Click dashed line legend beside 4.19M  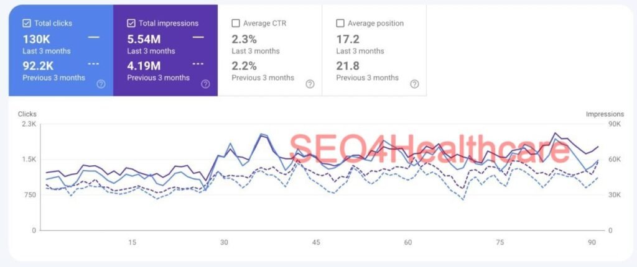[x=198, y=64]
